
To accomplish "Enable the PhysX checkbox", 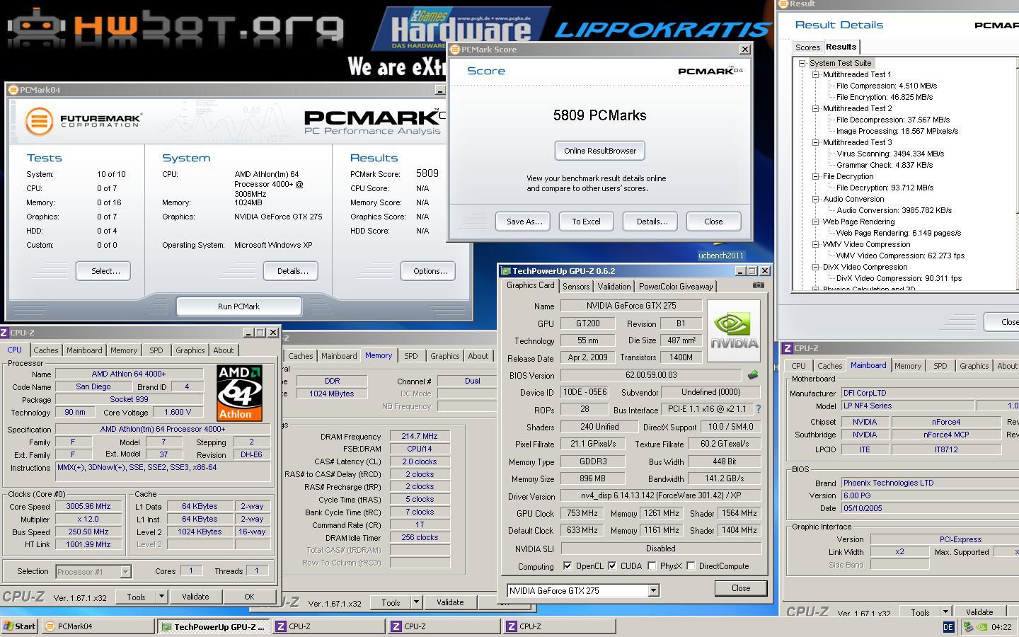I will tap(652, 566).
